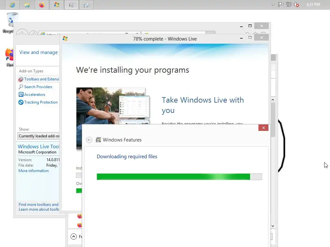Click the muted volume tray icon
330x247 pixels.
pyautogui.click(x=296, y=5)
